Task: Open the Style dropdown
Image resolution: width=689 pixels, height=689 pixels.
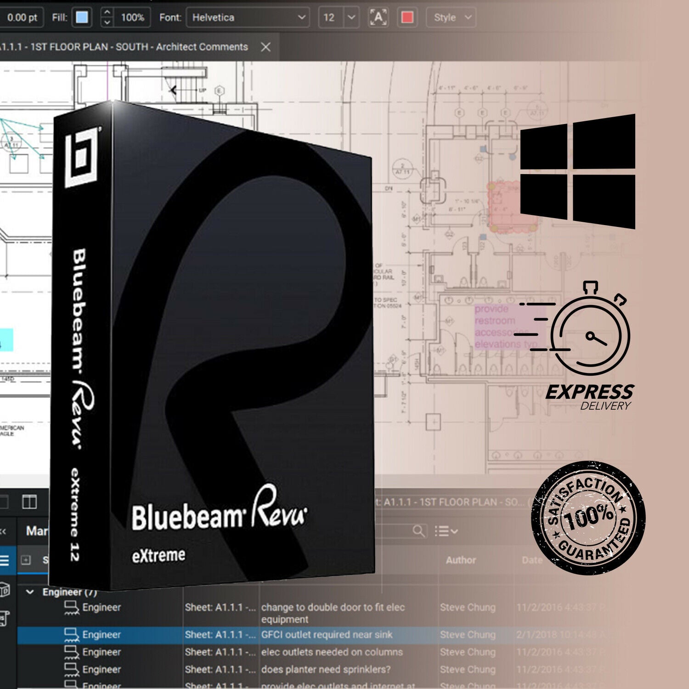Action: (451, 17)
